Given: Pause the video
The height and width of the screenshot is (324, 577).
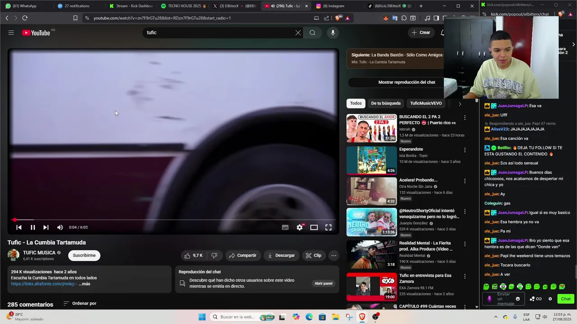Looking at the screenshot, I should coord(32,227).
